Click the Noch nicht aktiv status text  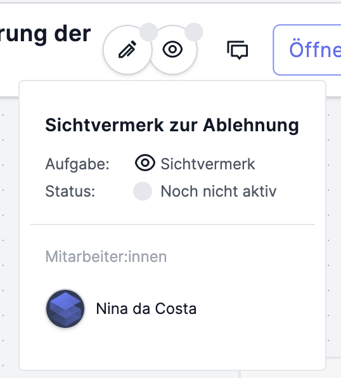click(219, 192)
